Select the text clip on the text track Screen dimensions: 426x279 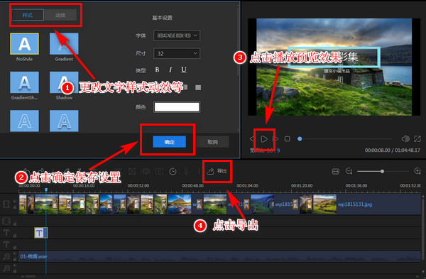pyautogui.click(x=41, y=233)
